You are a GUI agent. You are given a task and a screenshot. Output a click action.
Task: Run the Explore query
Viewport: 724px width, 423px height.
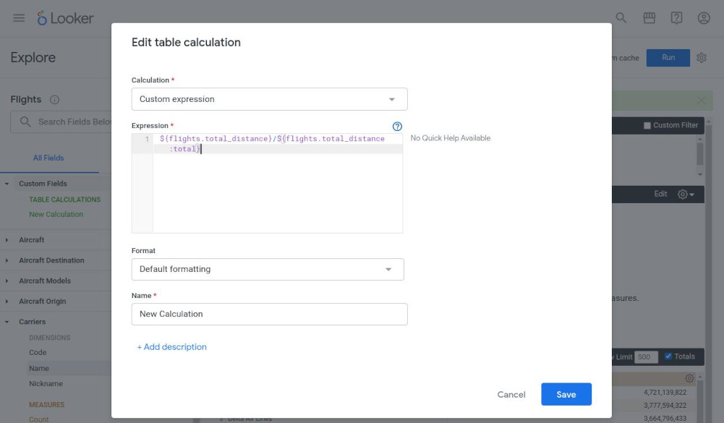point(668,58)
